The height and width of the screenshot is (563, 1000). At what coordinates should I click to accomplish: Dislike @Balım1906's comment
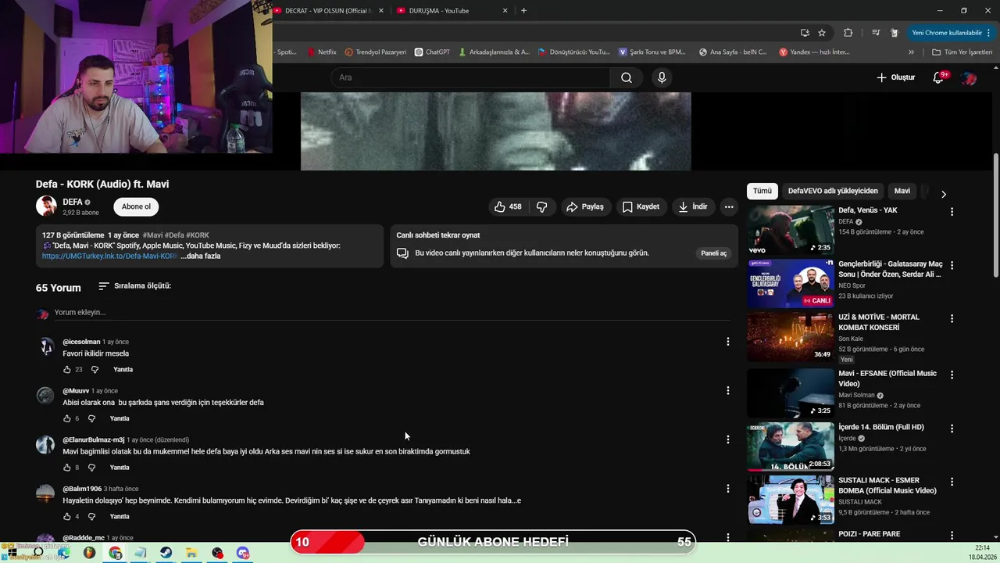click(91, 516)
